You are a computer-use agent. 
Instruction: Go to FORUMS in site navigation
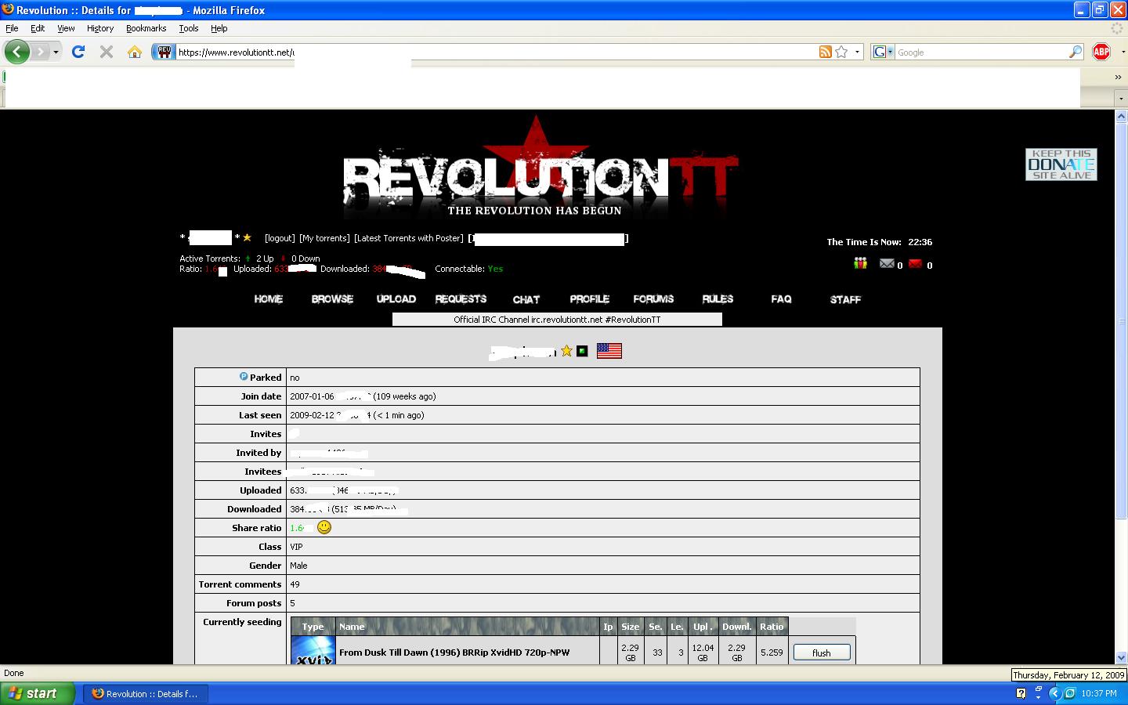coord(653,299)
